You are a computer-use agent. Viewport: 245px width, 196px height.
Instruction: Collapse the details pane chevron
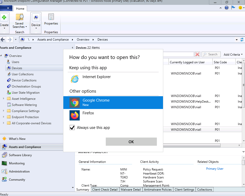click(243, 152)
